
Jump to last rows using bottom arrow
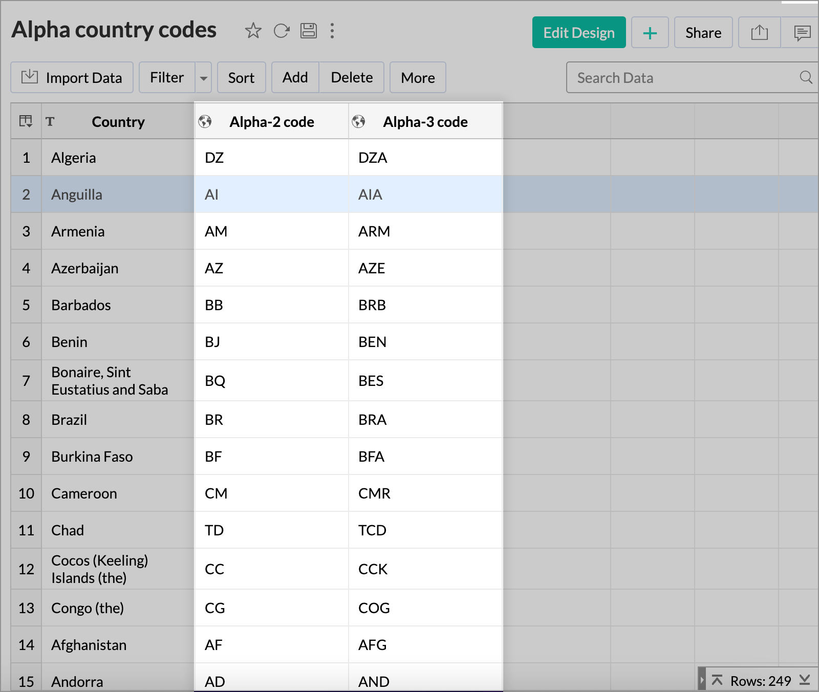tap(805, 680)
